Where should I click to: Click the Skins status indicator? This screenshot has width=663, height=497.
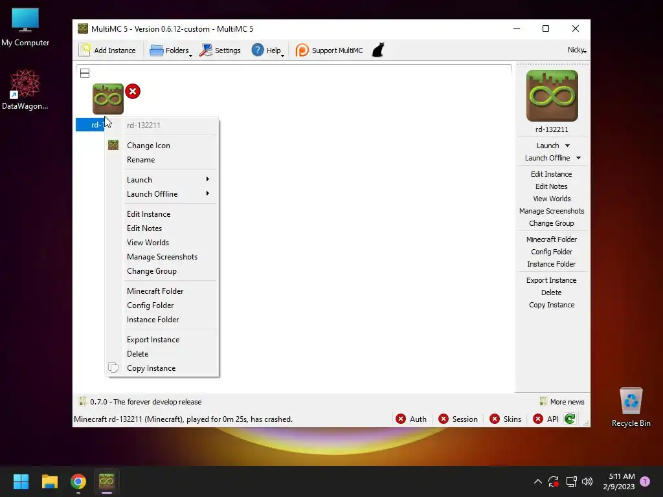coord(505,419)
